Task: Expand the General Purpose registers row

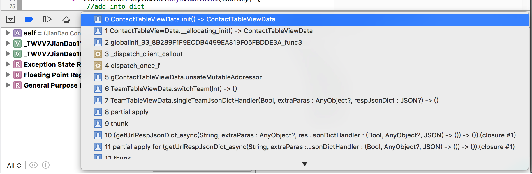Action: coord(8,85)
